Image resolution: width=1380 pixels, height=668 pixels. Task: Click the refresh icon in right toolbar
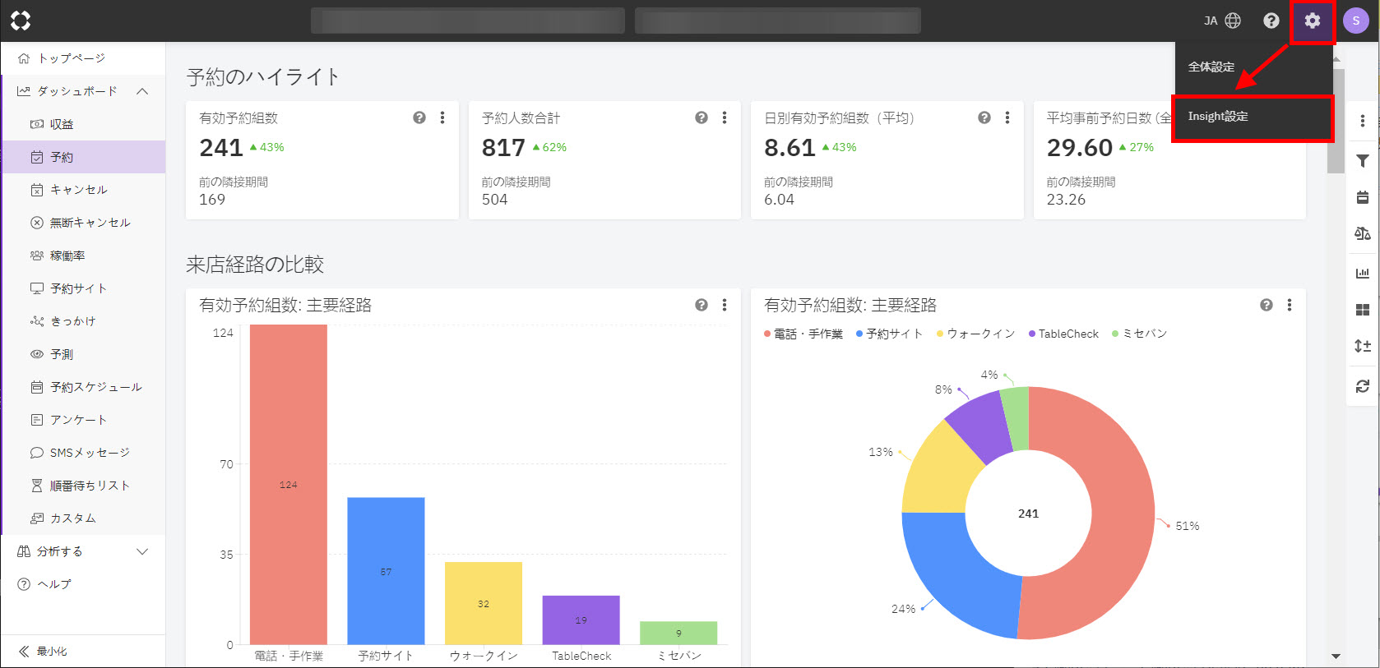[1362, 386]
